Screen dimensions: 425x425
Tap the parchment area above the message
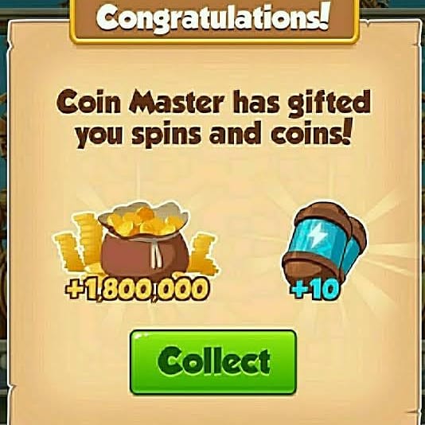tap(213, 66)
